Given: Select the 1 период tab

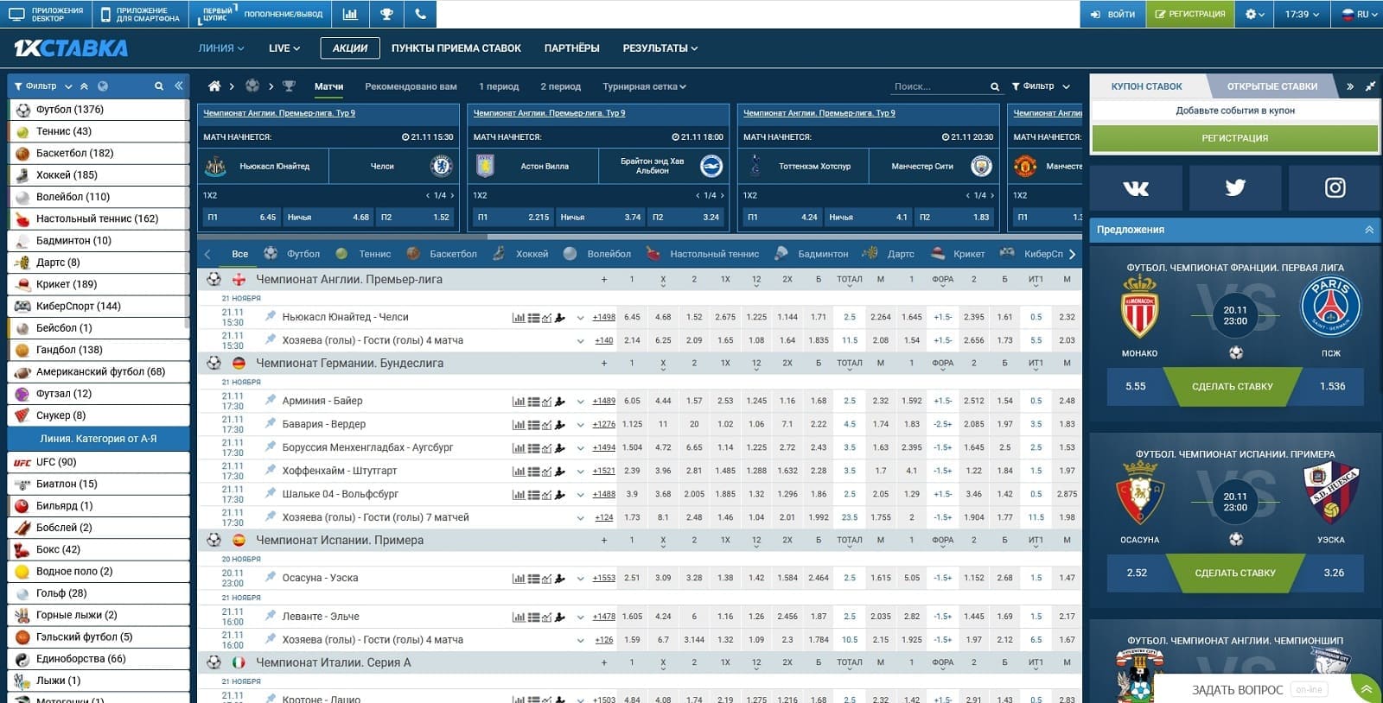Looking at the screenshot, I should click(x=499, y=86).
